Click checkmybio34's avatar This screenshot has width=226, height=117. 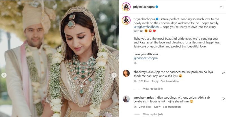pos(126,73)
